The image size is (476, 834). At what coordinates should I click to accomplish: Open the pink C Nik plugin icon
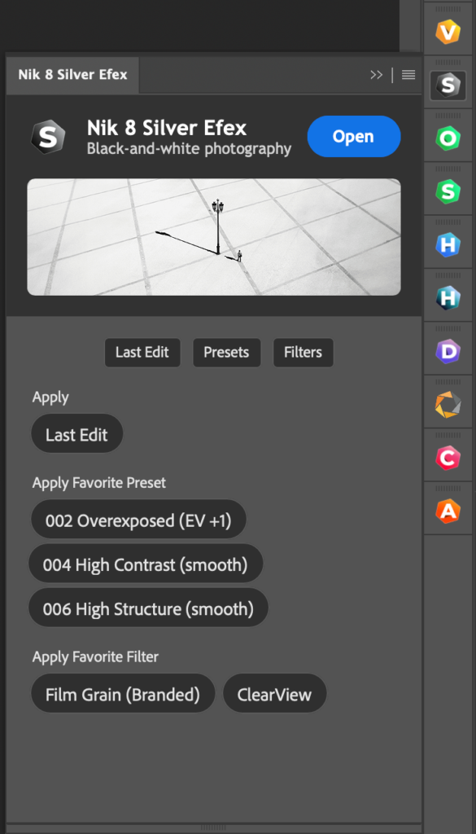click(x=448, y=458)
